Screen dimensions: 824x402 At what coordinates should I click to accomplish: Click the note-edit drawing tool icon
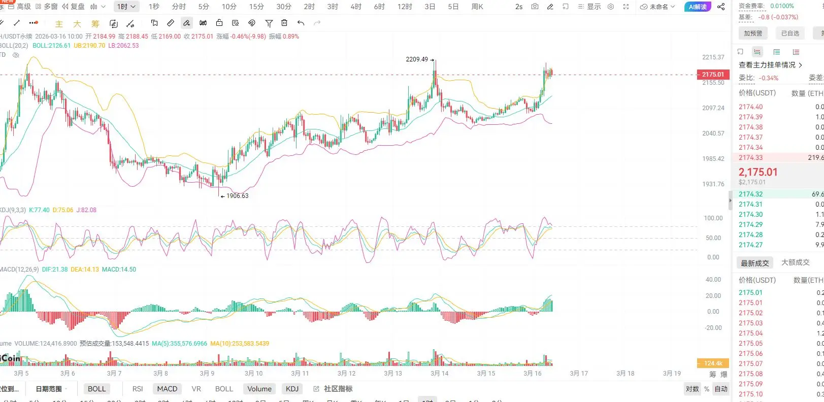[236, 23]
